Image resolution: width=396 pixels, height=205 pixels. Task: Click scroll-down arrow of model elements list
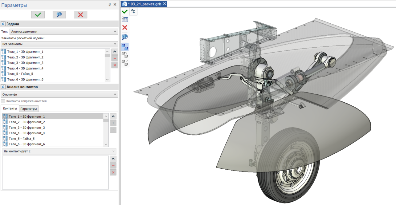(107, 79)
